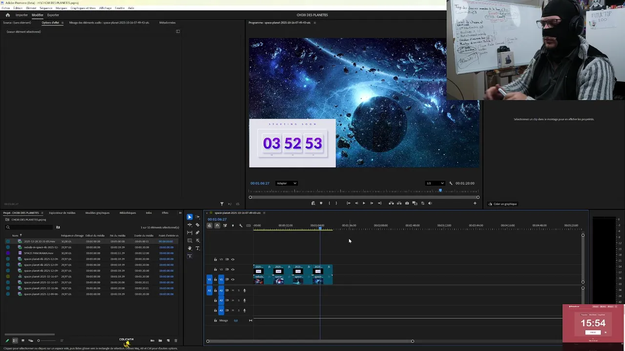
Task: Open Project panel menu icon
Action: [x=42, y=213]
